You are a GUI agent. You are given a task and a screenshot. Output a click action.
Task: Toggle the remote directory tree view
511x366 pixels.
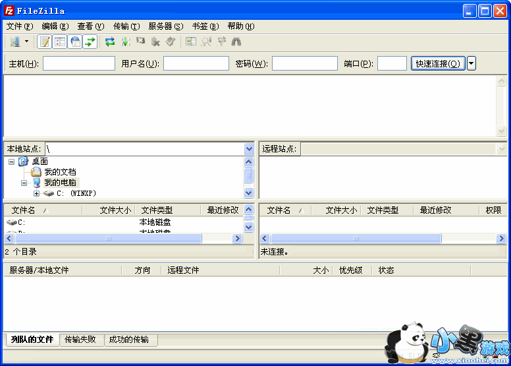(x=75, y=42)
